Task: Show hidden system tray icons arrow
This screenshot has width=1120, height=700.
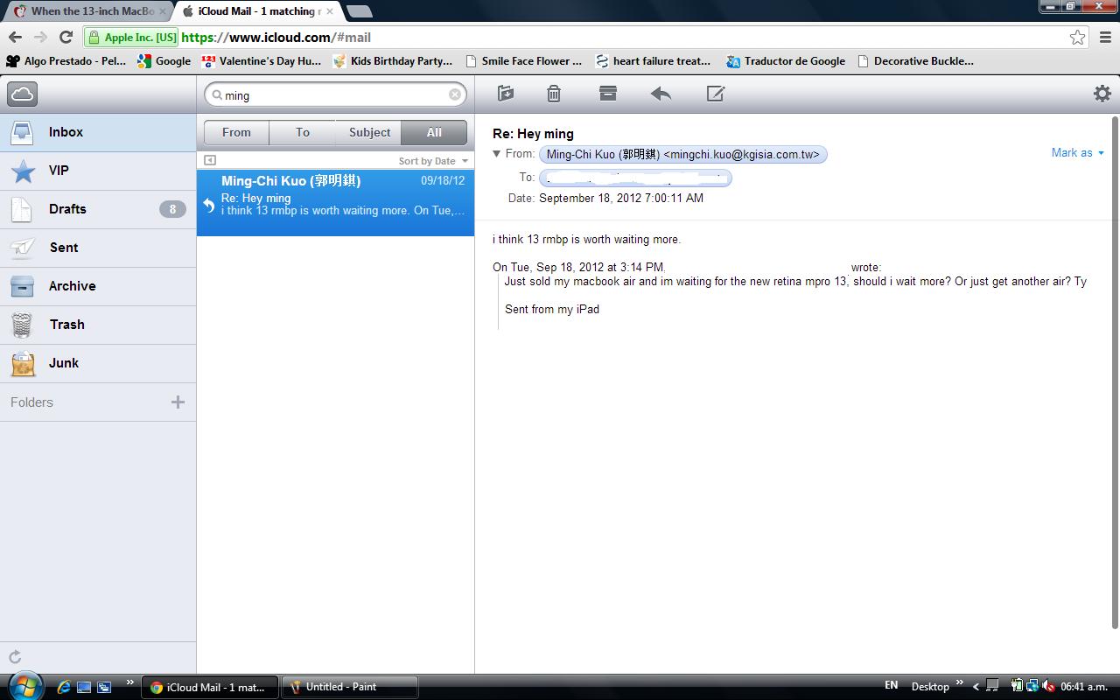Action: pyautogui.click(x=976, y=687)
